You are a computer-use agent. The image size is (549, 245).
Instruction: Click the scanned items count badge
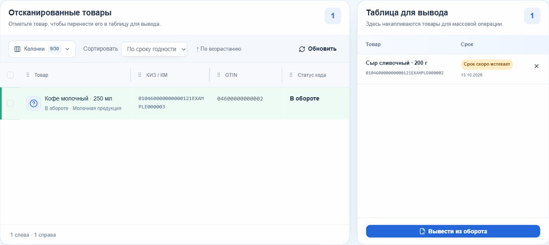click(x=333, y=16)
